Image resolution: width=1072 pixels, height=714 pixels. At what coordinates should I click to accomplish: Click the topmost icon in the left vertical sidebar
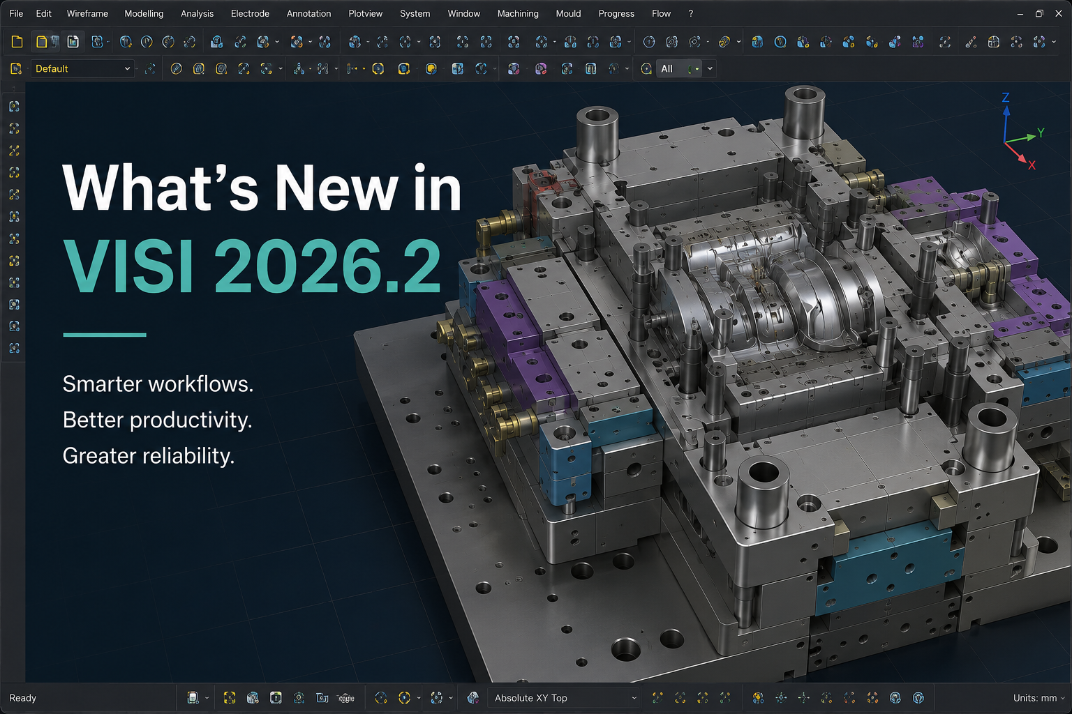tap(14, 107)
